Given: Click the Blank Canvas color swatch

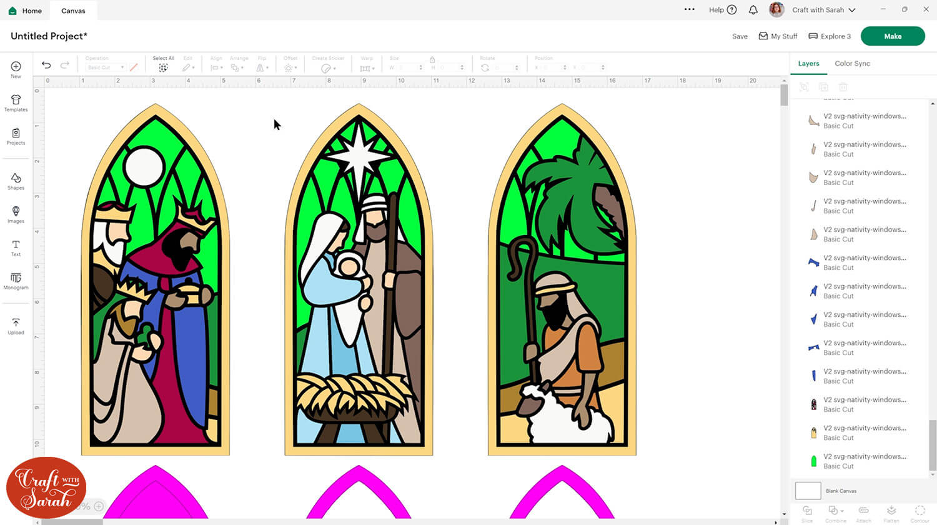Looking at the screenshot, I should [808, 491].
